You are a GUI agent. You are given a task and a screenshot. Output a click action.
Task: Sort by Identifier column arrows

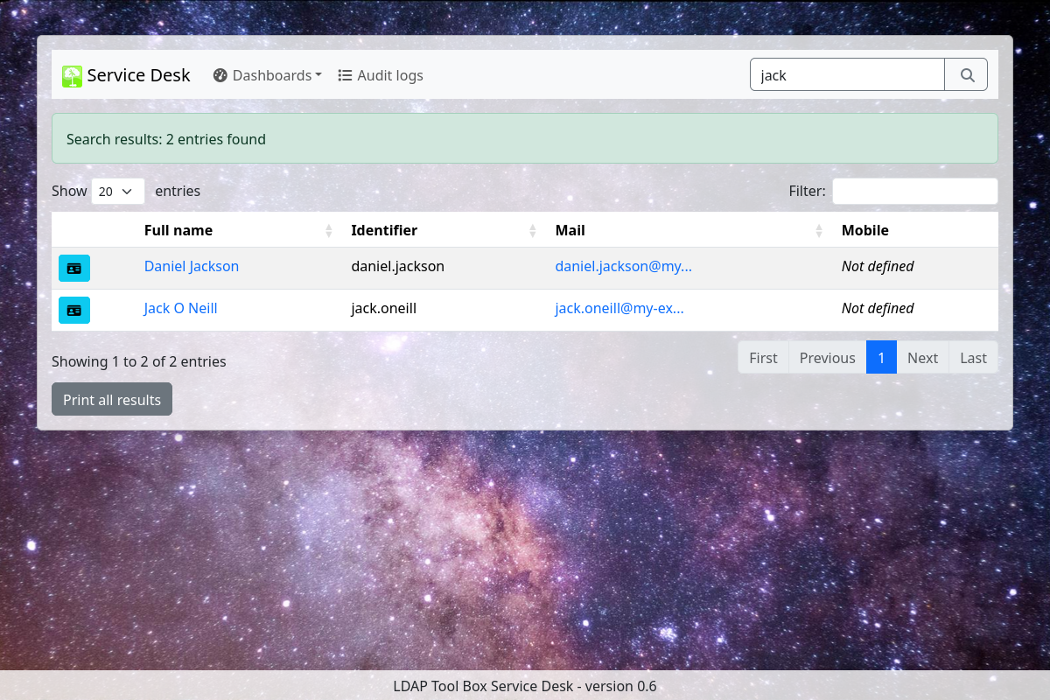point(533,230)
